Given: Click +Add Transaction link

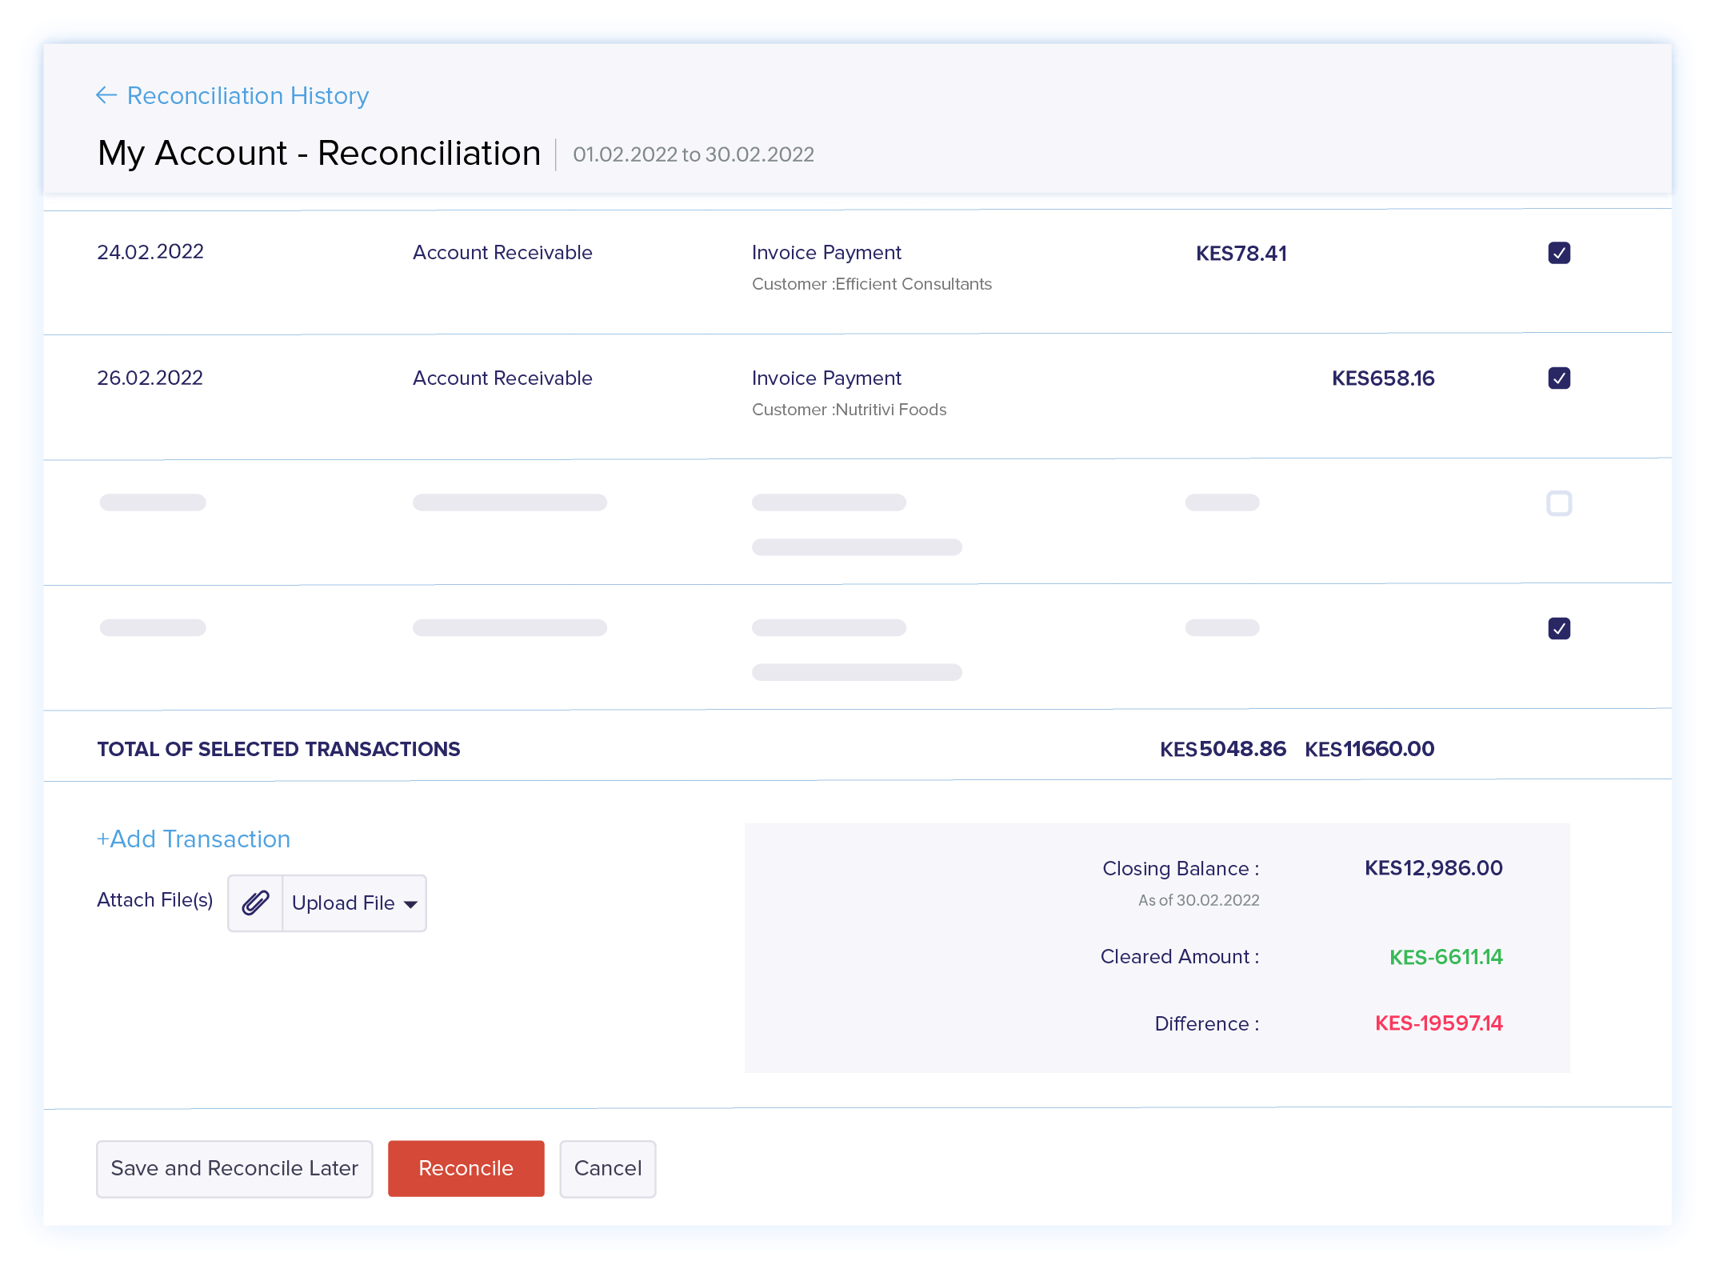Looking at the screenshot, I should tap(194, 839).
